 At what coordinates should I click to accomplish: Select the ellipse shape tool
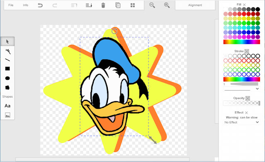pos(7,78)
